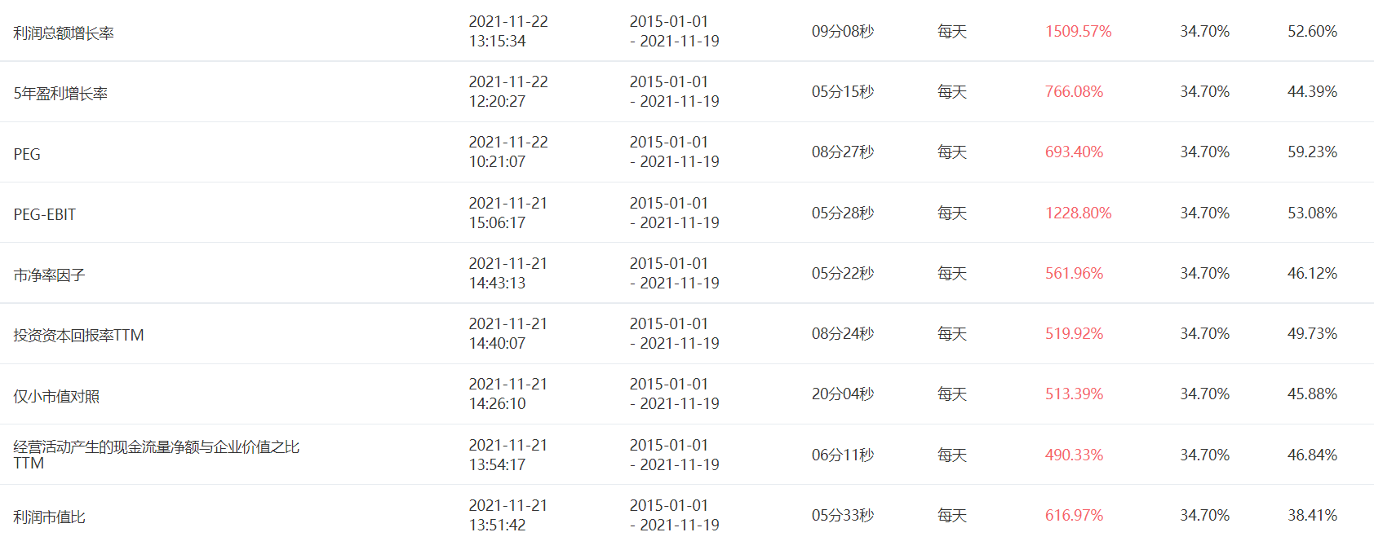Click the 38.41% value in last row
1374x541 pixels.
click(x=1312, y=515)
